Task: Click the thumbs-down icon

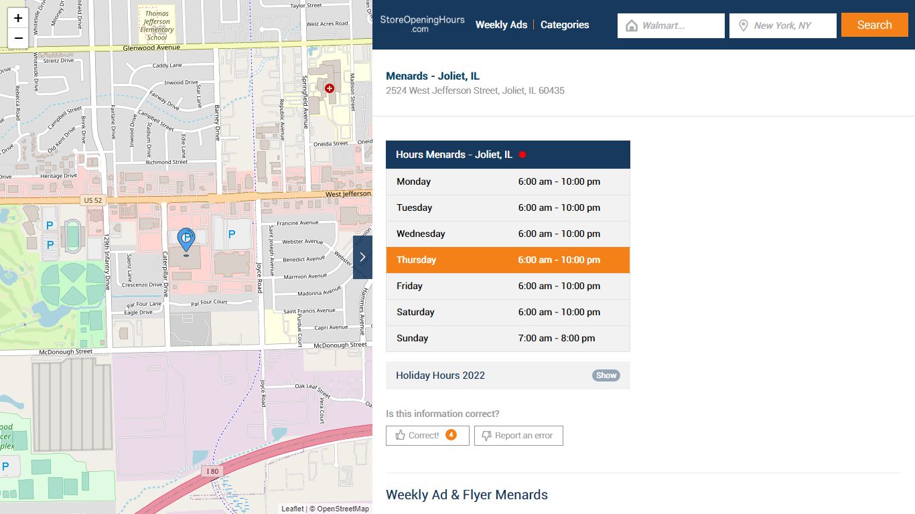Action: (487, 435)
